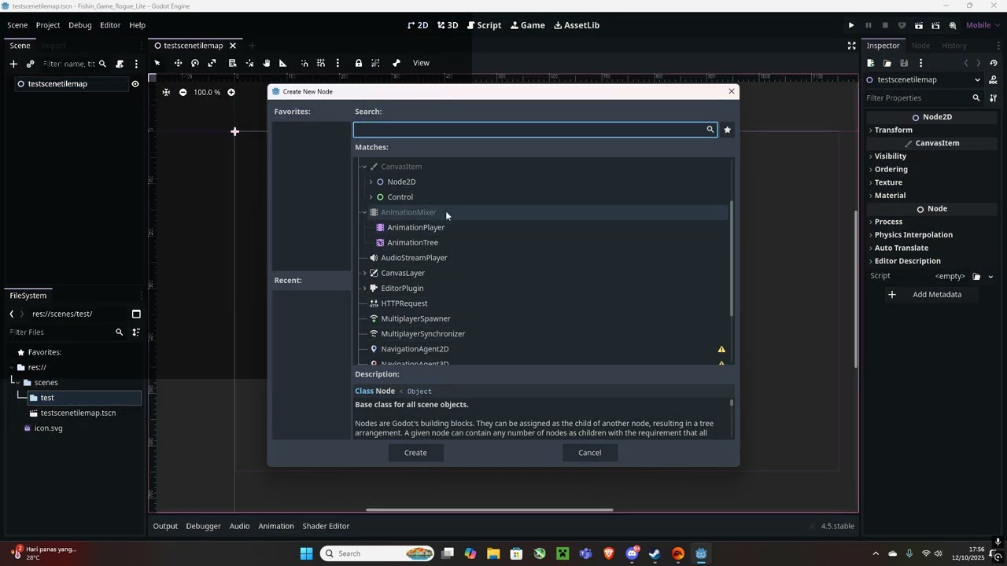
Task: Select testscenetilemap.tscn in FileSystem
Action: tap(78, 413)
